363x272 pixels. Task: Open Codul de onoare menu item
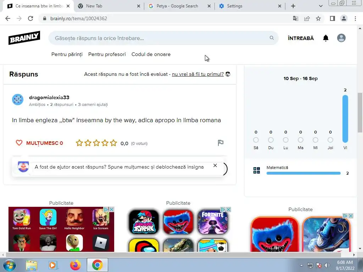click(151, 54)
